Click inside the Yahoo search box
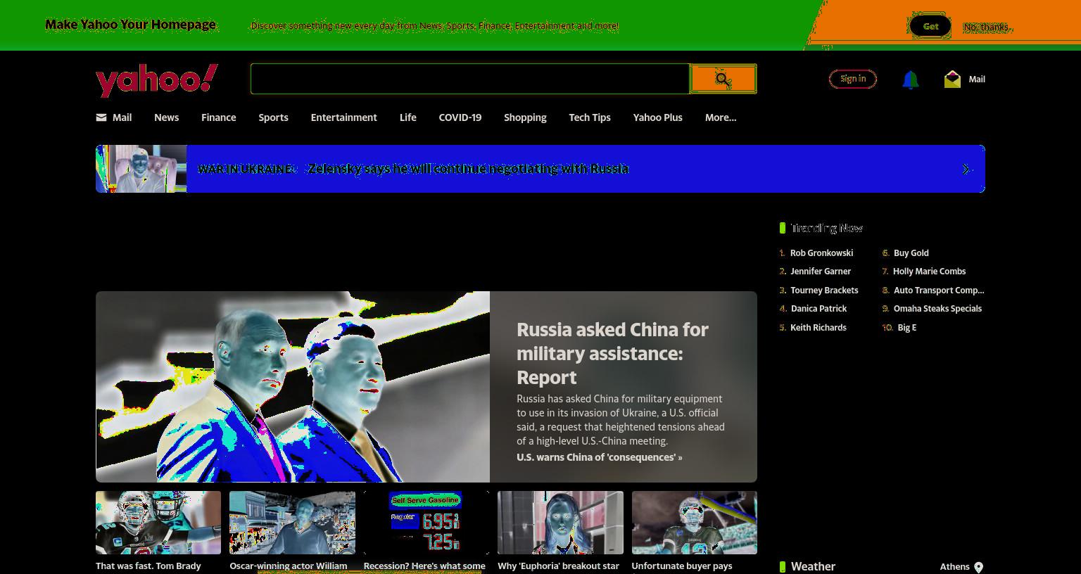This screenshot has height=574, width=1081. (470, 79)
